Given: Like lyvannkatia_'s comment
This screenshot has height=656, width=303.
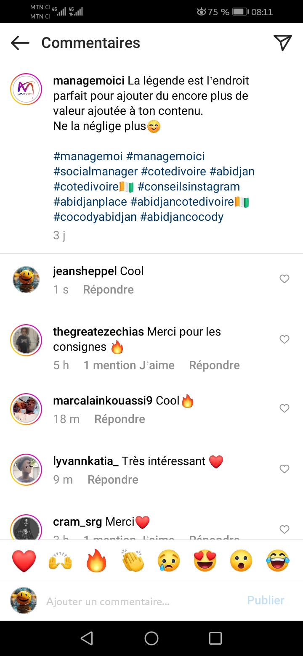Looking at the screenshot, I should (x=284, y=469).
